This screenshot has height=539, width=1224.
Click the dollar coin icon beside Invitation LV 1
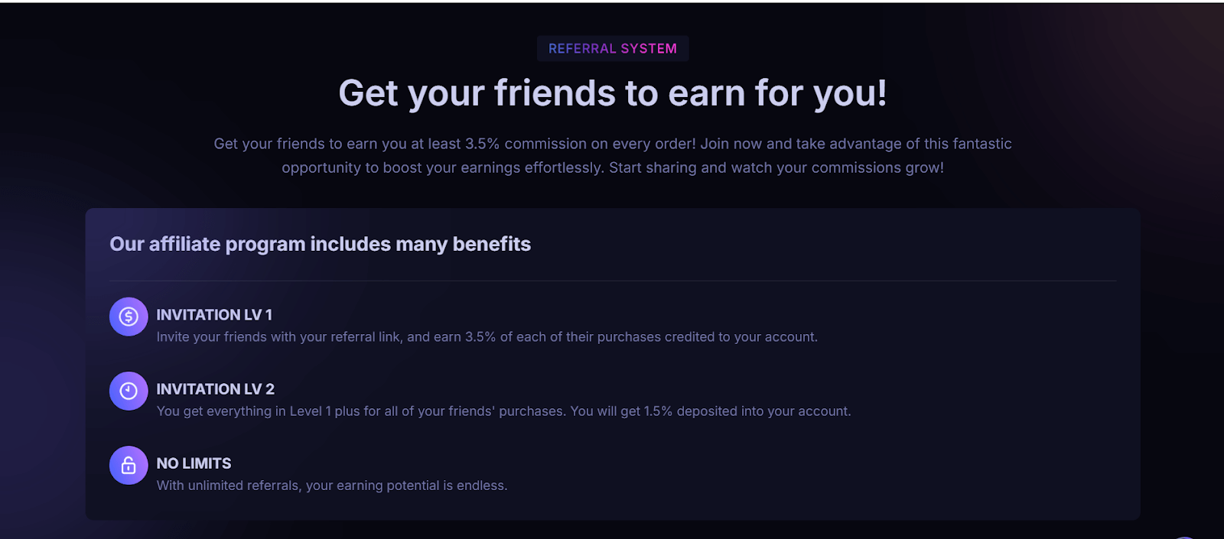pos(129,317)
